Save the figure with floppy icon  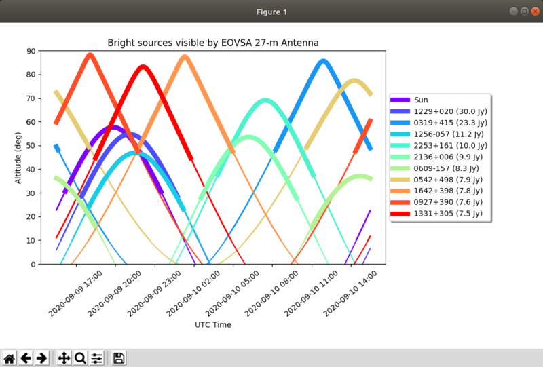click(x=119, y=358)
